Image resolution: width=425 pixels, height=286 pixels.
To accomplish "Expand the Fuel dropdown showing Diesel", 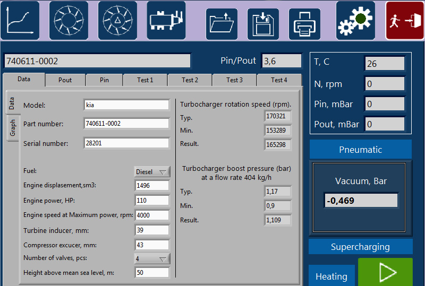I will pyautogui.click(x=152, y=171).
